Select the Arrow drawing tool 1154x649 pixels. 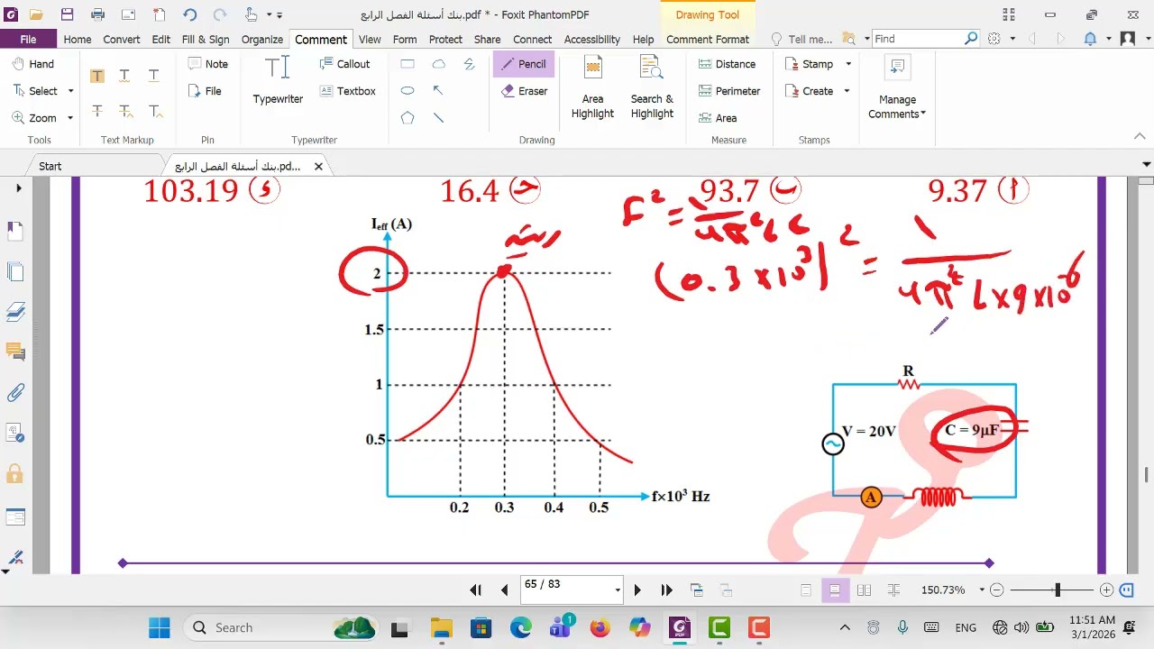[438, 91]
